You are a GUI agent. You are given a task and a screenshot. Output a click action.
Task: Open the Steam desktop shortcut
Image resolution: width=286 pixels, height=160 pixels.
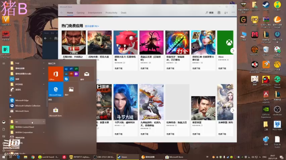[x=266, y=6]
